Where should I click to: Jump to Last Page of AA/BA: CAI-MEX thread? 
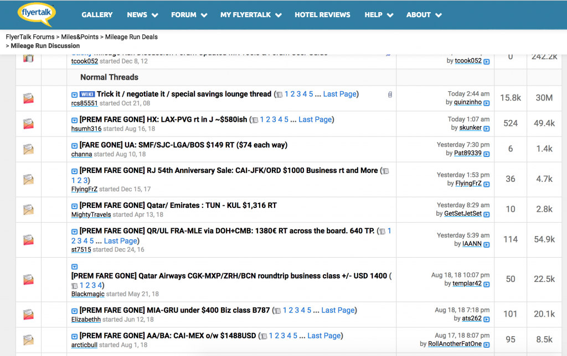click(324, 336)
